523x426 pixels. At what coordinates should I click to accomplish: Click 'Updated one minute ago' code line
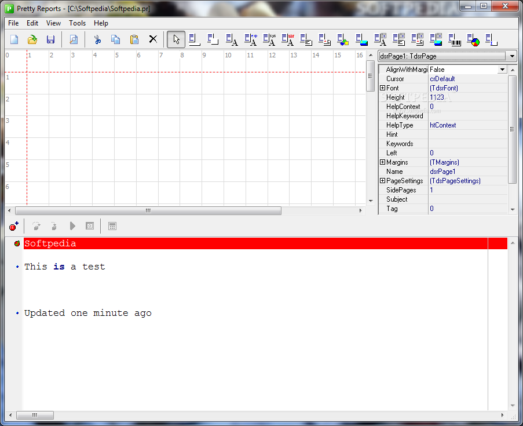[x=87, y=313]
